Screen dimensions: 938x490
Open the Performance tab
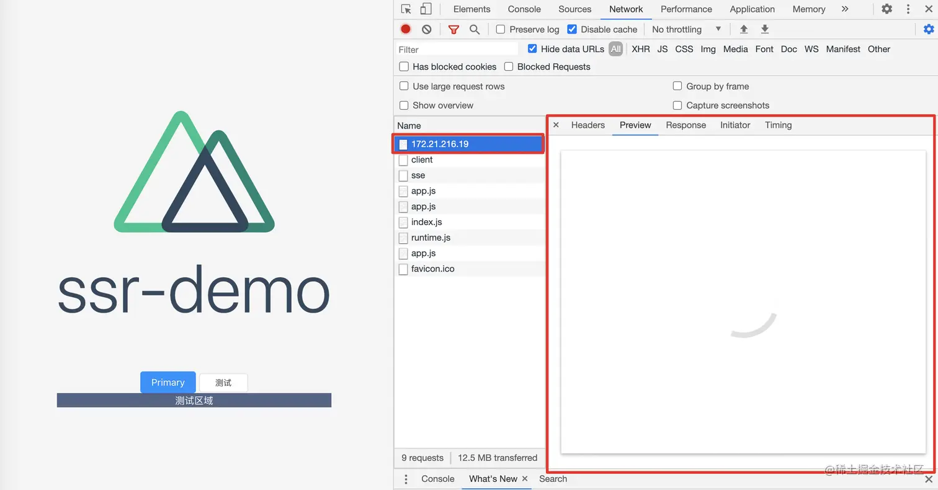686,9
